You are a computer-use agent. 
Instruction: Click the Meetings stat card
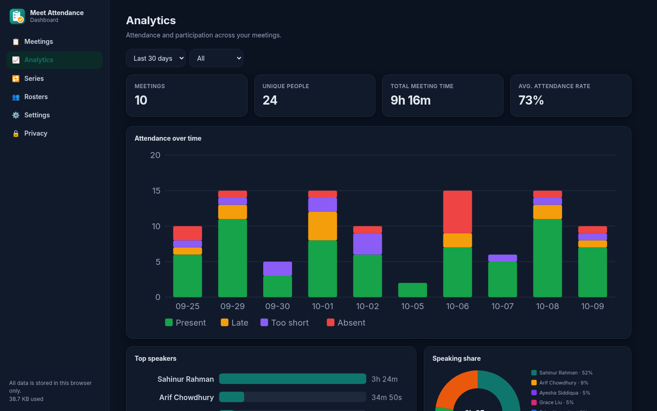[187, 95]
